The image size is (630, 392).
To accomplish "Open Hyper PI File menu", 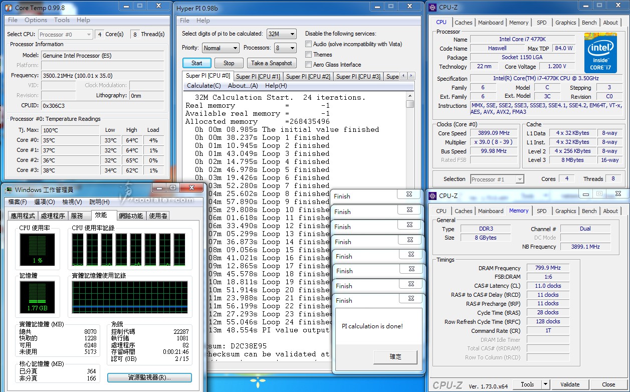I will tap(184, 21).
